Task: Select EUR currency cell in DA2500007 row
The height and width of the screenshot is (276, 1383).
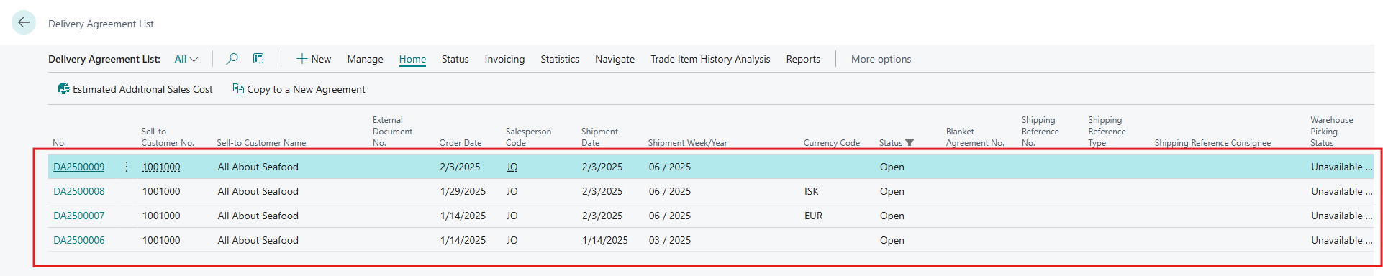Action: point(813,216)
